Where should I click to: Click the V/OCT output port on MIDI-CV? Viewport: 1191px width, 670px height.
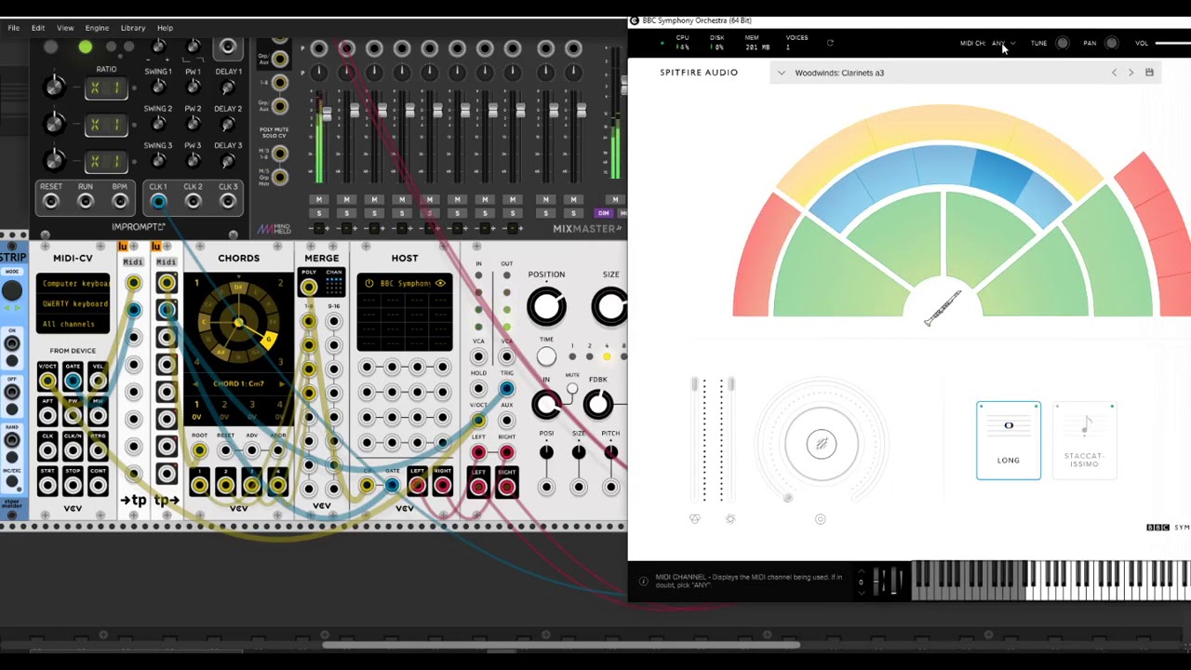click(x=47, y=381)
